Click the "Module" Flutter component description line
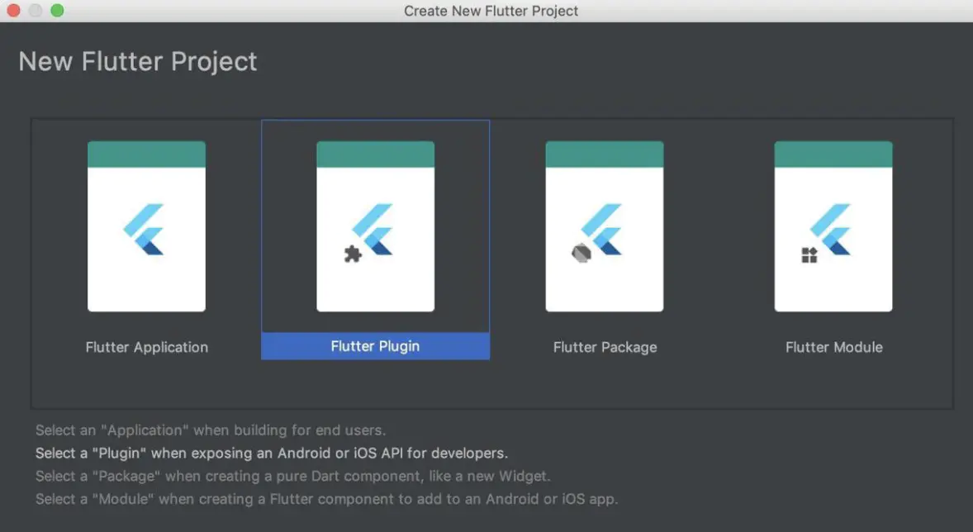 [x=326, y=499]
